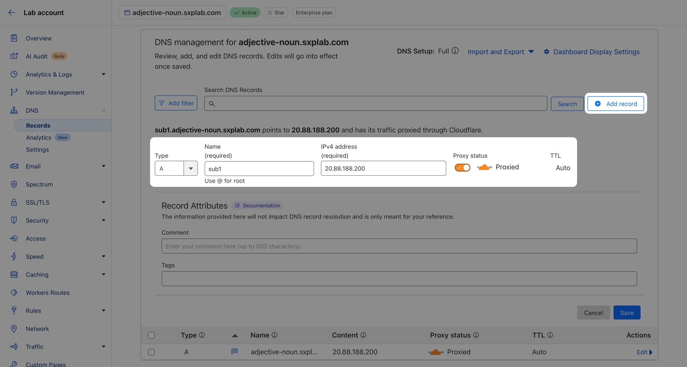Open the Record Attributes Documentation link
The image size is (687, 367).
[x=261, y=205]
